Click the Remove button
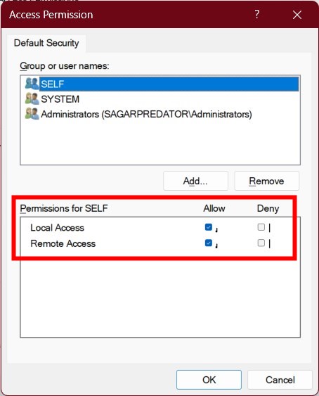 click(x=267, y=181)
